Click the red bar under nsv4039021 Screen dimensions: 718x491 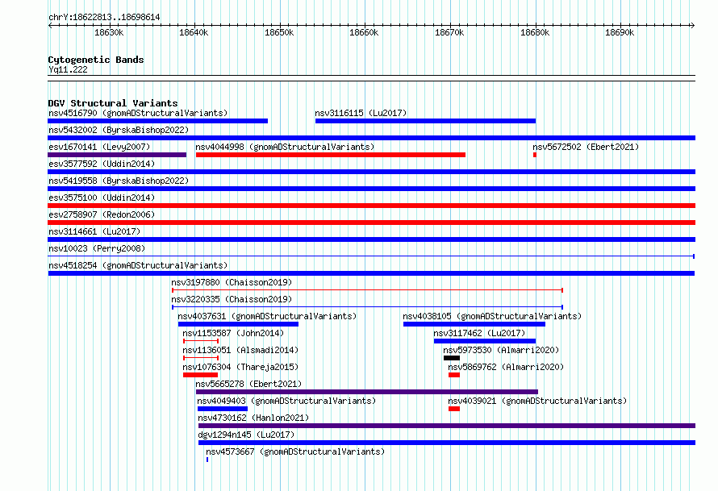454,409
